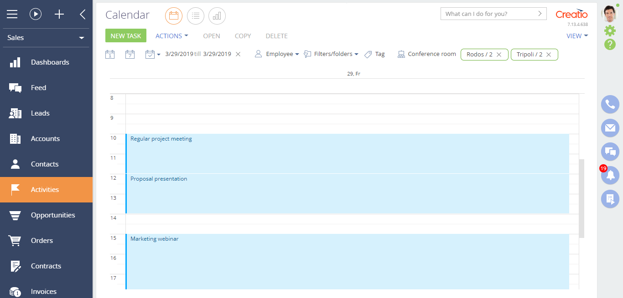Remove the Rodos / 2 filter
Screen dimensions: 623x298
(499, 55)
